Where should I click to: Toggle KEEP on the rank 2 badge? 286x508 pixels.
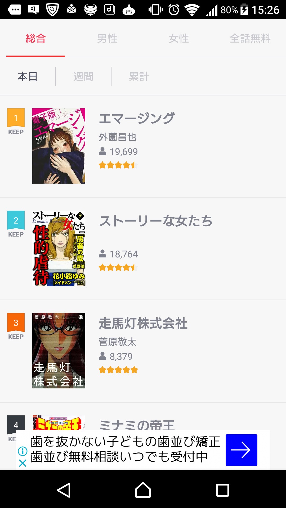click(x=16, y=224)
